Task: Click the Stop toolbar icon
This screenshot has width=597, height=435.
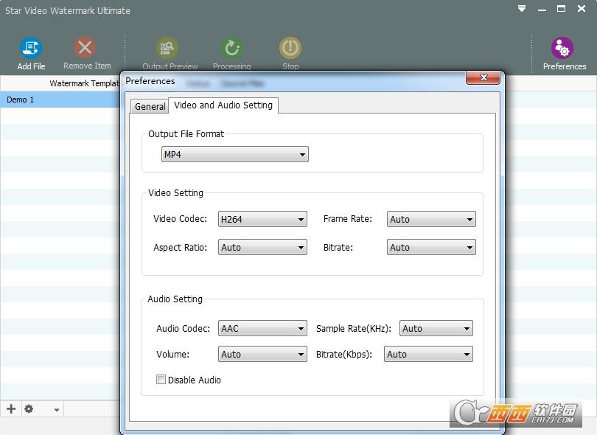Action: click(x=290, y=48)
